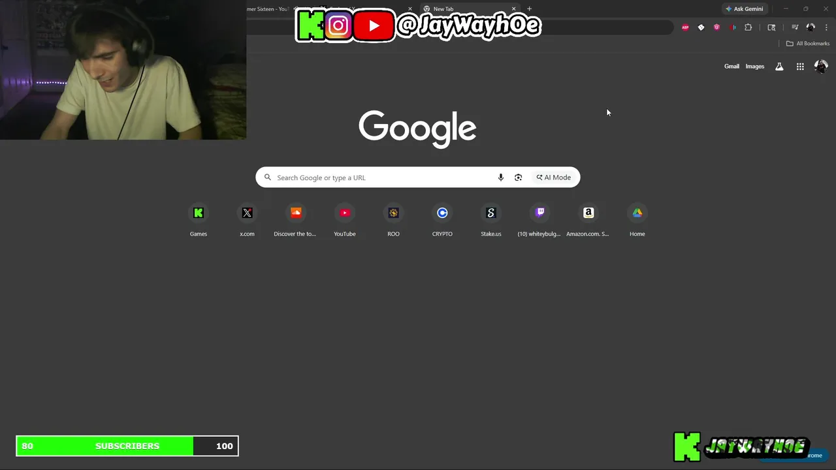Open the Amazon.com shortcut tile

pyautogui.click(x=588, y=221)
